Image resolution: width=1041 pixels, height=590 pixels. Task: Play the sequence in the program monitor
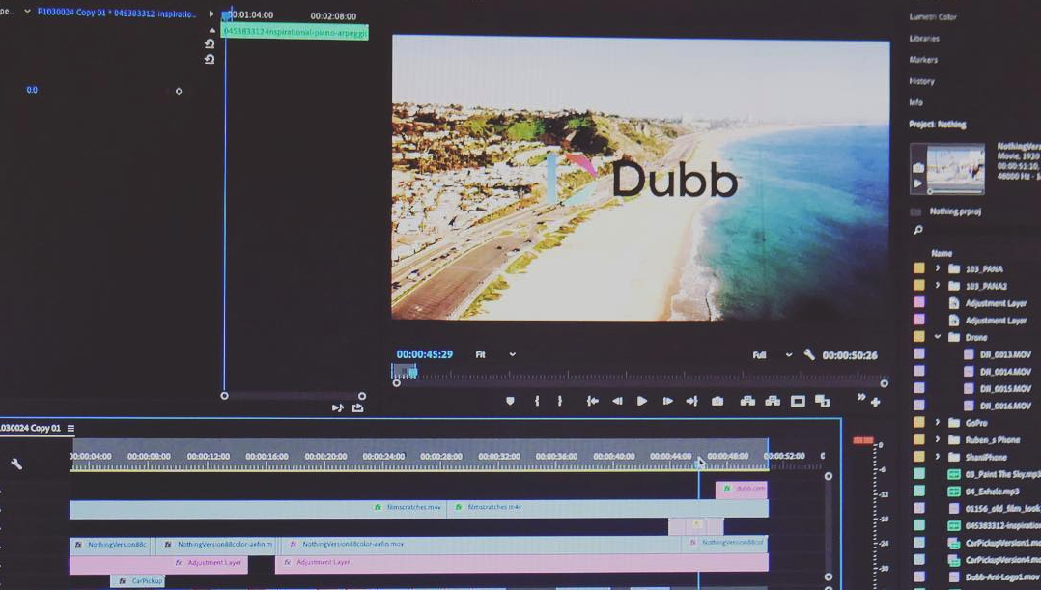(x=642, y=401)
